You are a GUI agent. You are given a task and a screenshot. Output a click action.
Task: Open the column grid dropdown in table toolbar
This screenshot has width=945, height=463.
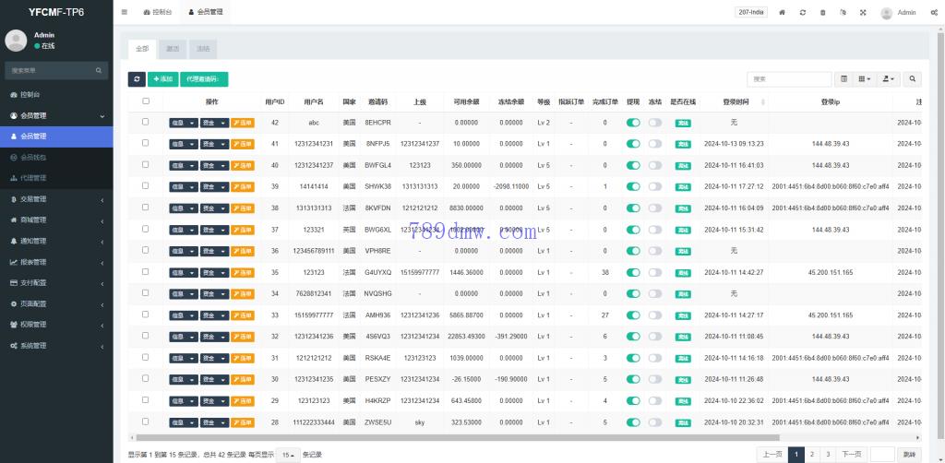(865, 79)
